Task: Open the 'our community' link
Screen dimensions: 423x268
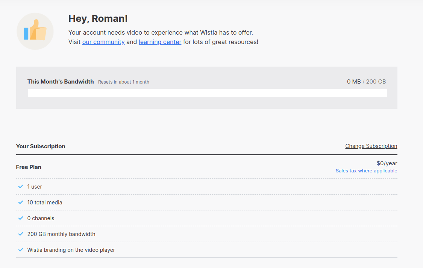Action: 103,42
